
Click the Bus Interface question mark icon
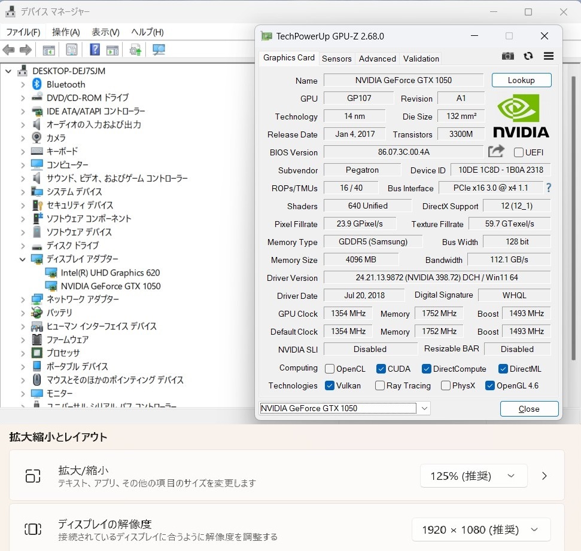pos(548,188)
